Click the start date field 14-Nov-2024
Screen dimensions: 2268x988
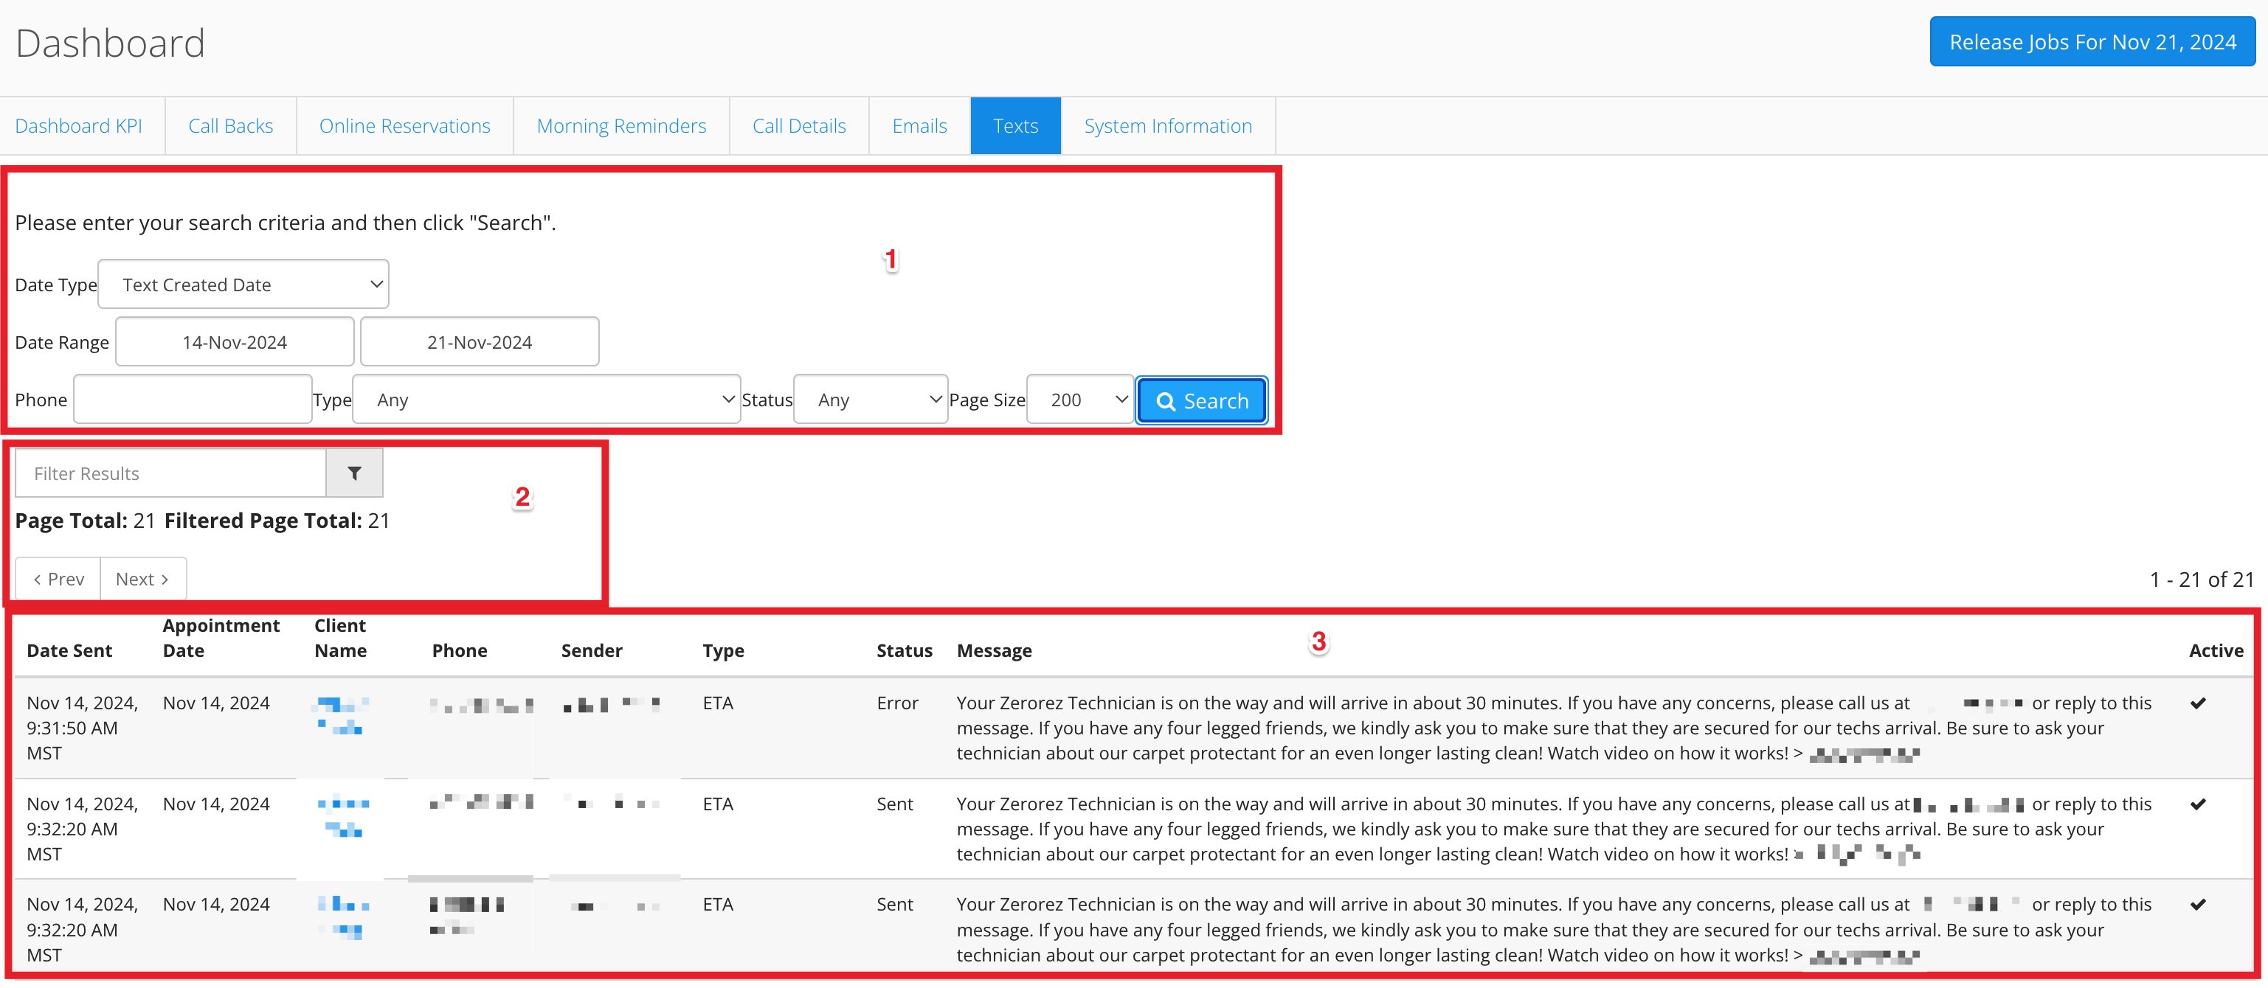coord(235,341)
